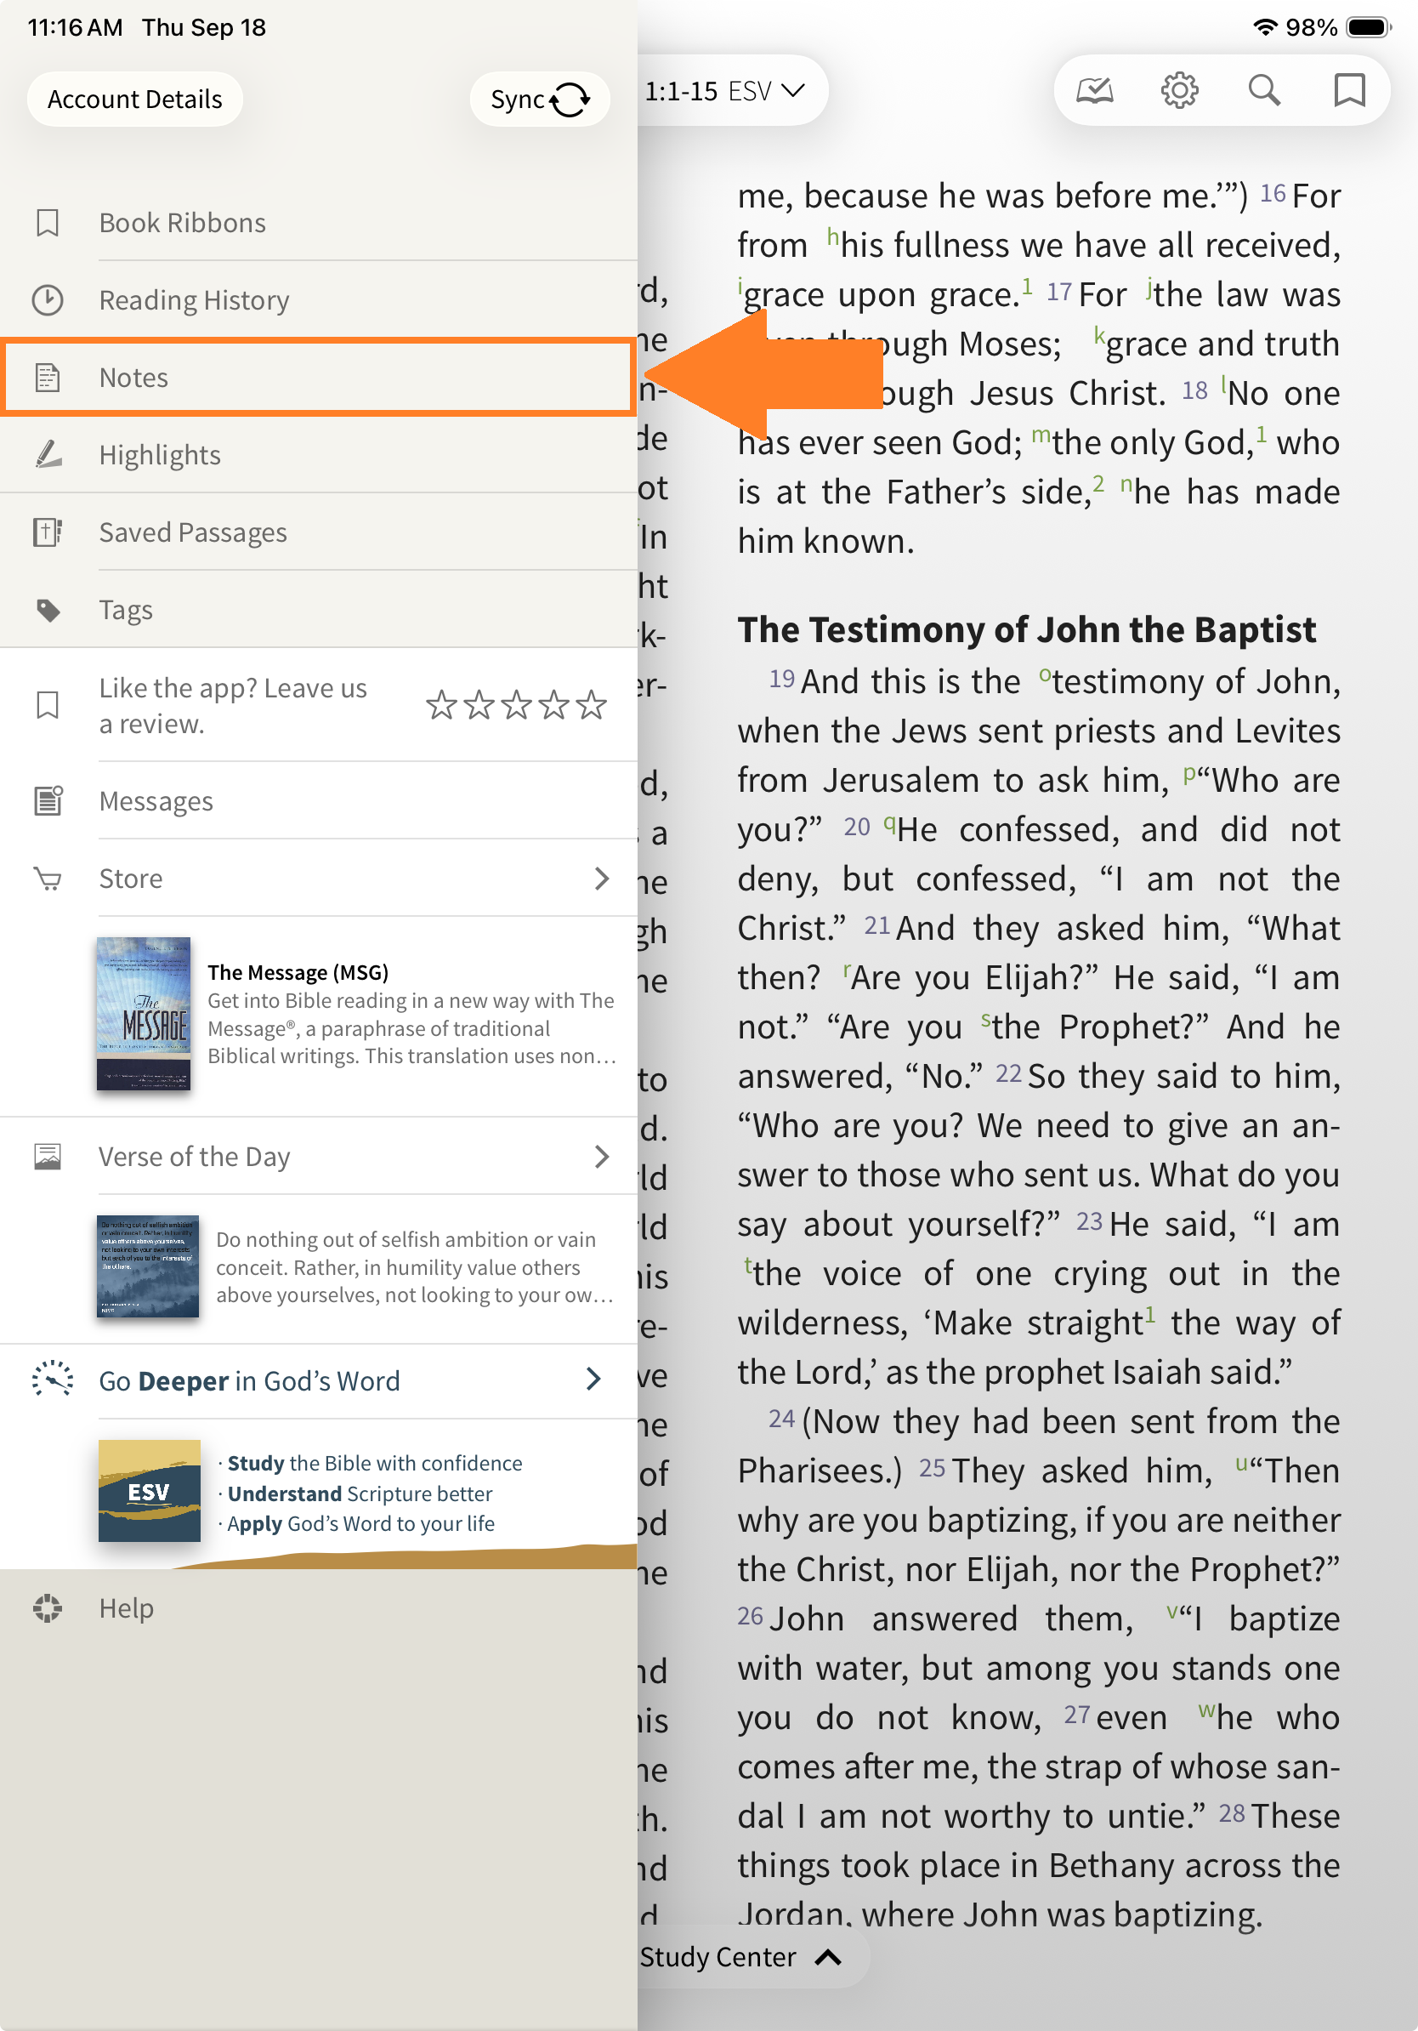Open Go Deeper in God's Word

249,1381
